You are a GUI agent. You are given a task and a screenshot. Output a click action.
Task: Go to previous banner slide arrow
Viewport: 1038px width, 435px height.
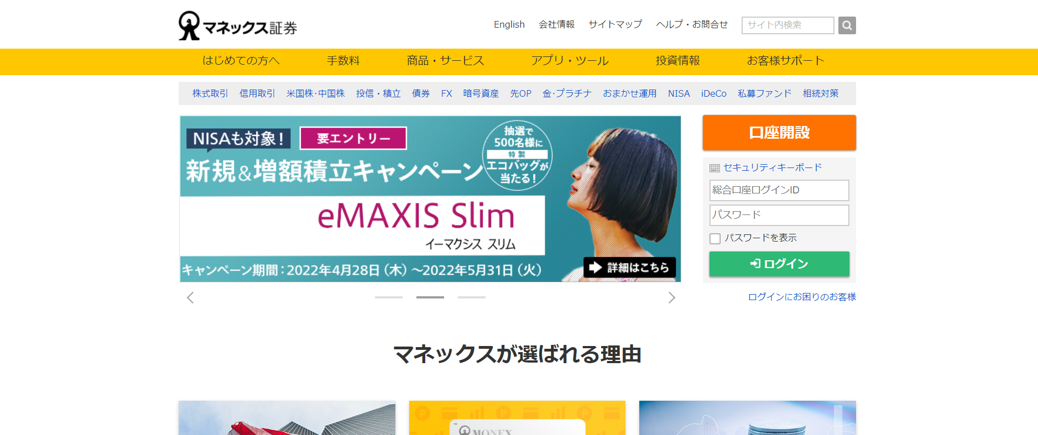tap(190, 298)
